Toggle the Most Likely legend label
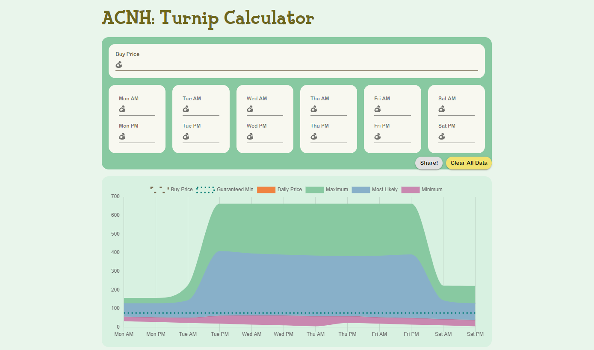Viewport: 594px width, 350px height. coord(385,190)
